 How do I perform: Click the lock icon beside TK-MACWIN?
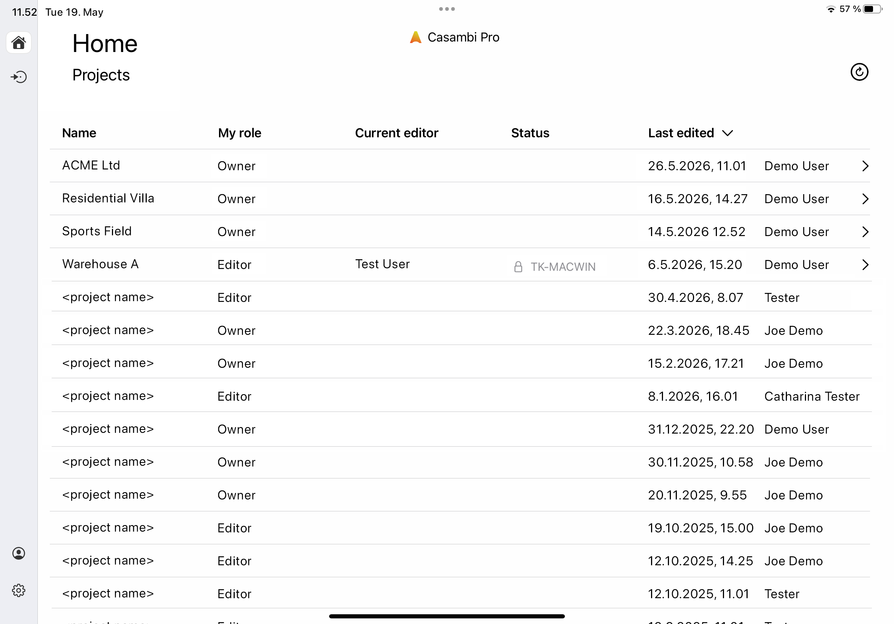tap(518, 267)
